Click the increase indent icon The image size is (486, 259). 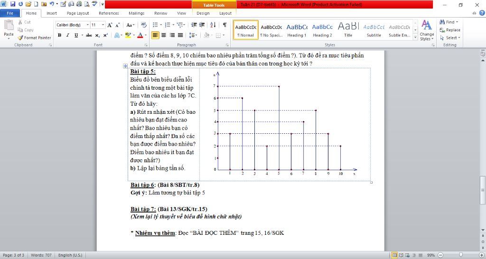pyautogui.click(x=202, y=25)
